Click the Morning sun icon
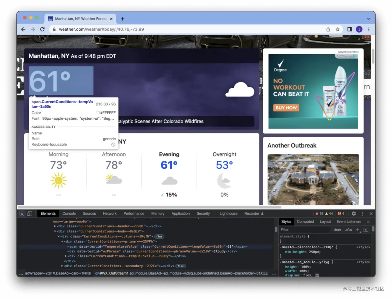The height and width of the screenshot is (299, 392). [59, 180]
